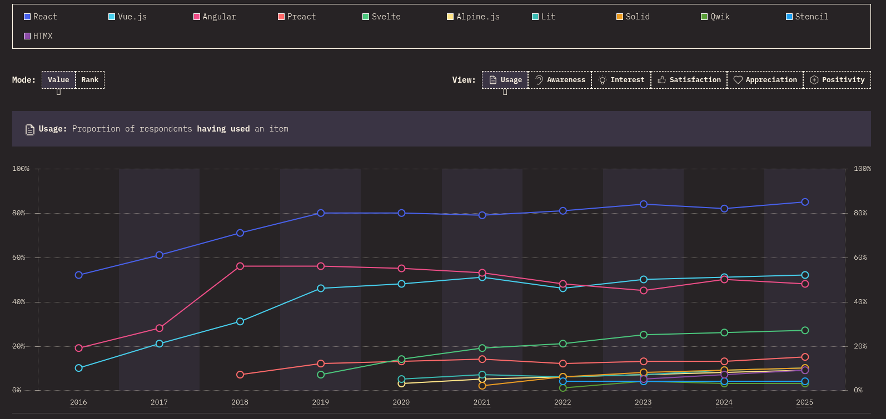The image size is (886, 419).
Task: Click the 2022 year axis label
Action: [x=563, y=402]
